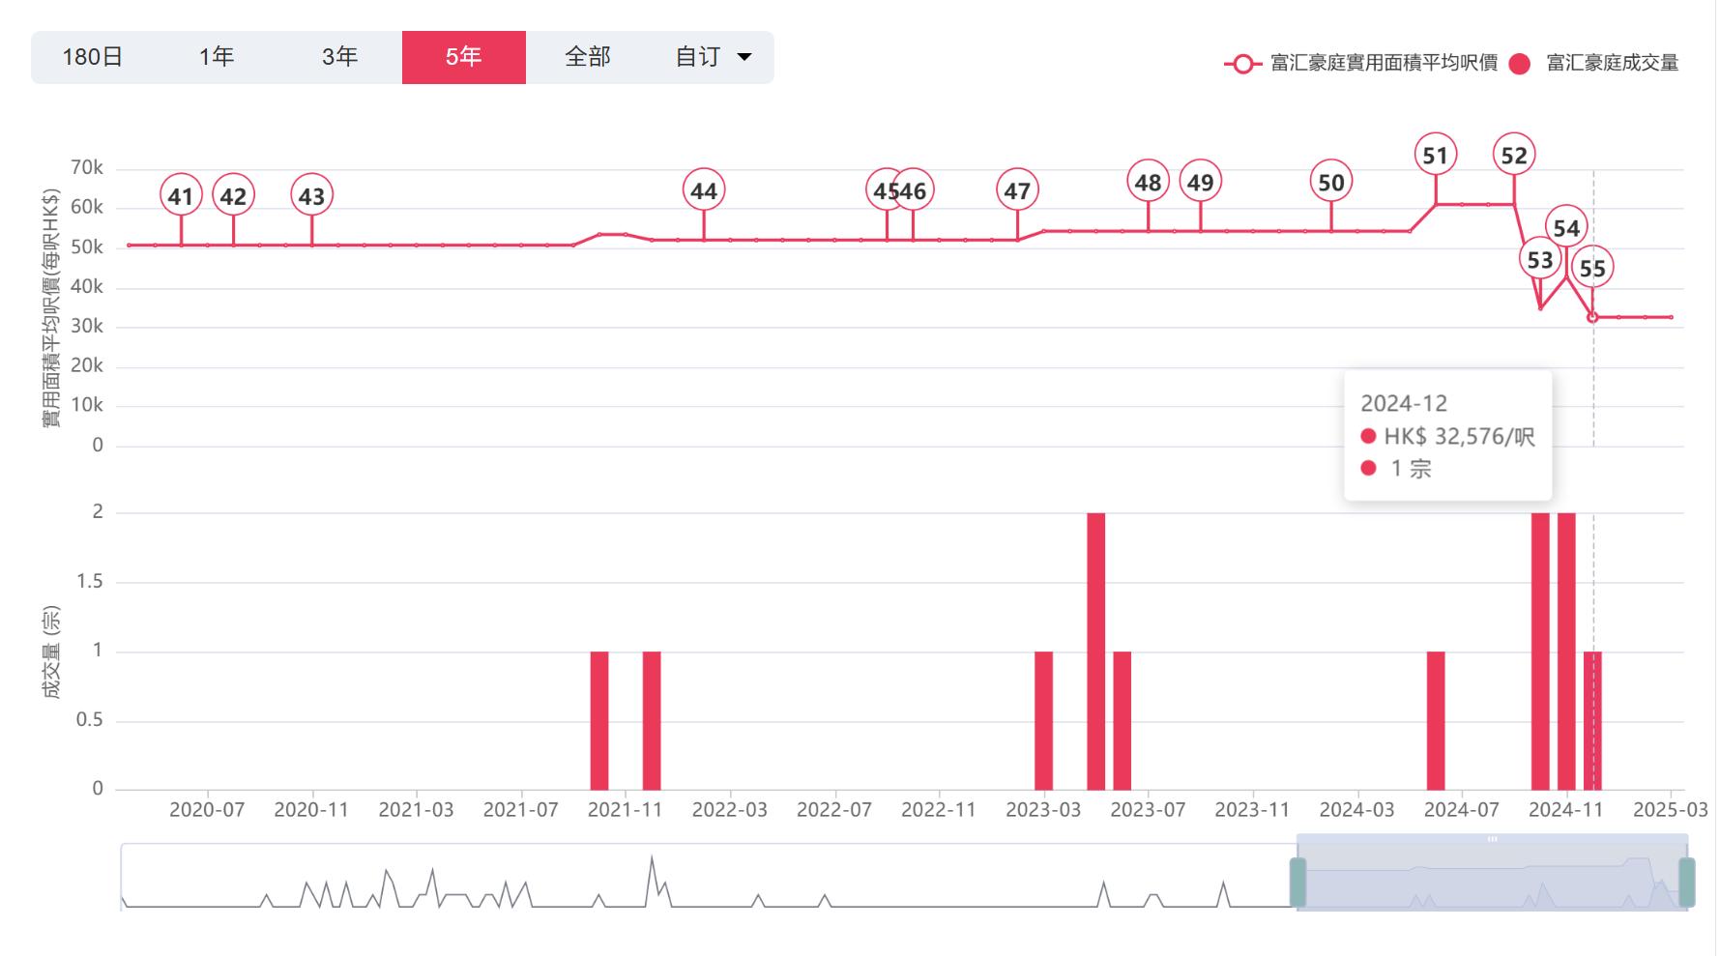The height and width of the screenshot is (956, 1720).
Task: Click transaction marker 42
Action: 233,196
